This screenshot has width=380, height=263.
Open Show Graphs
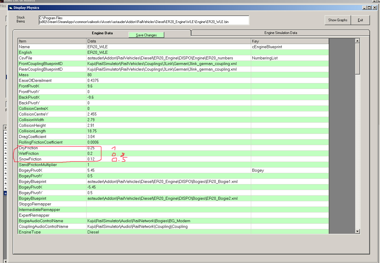(x=337, y=20)
